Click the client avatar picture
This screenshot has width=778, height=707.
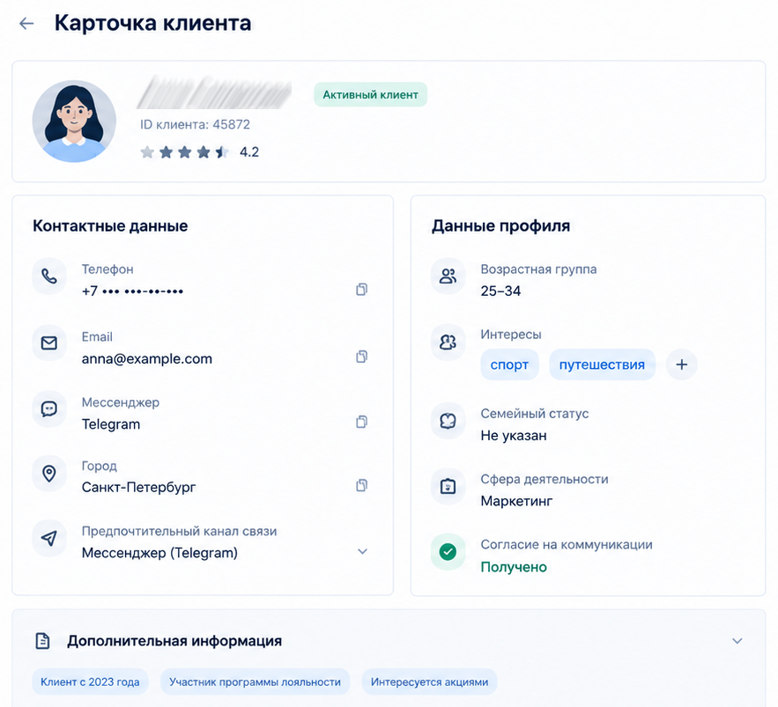pos(74,121)
